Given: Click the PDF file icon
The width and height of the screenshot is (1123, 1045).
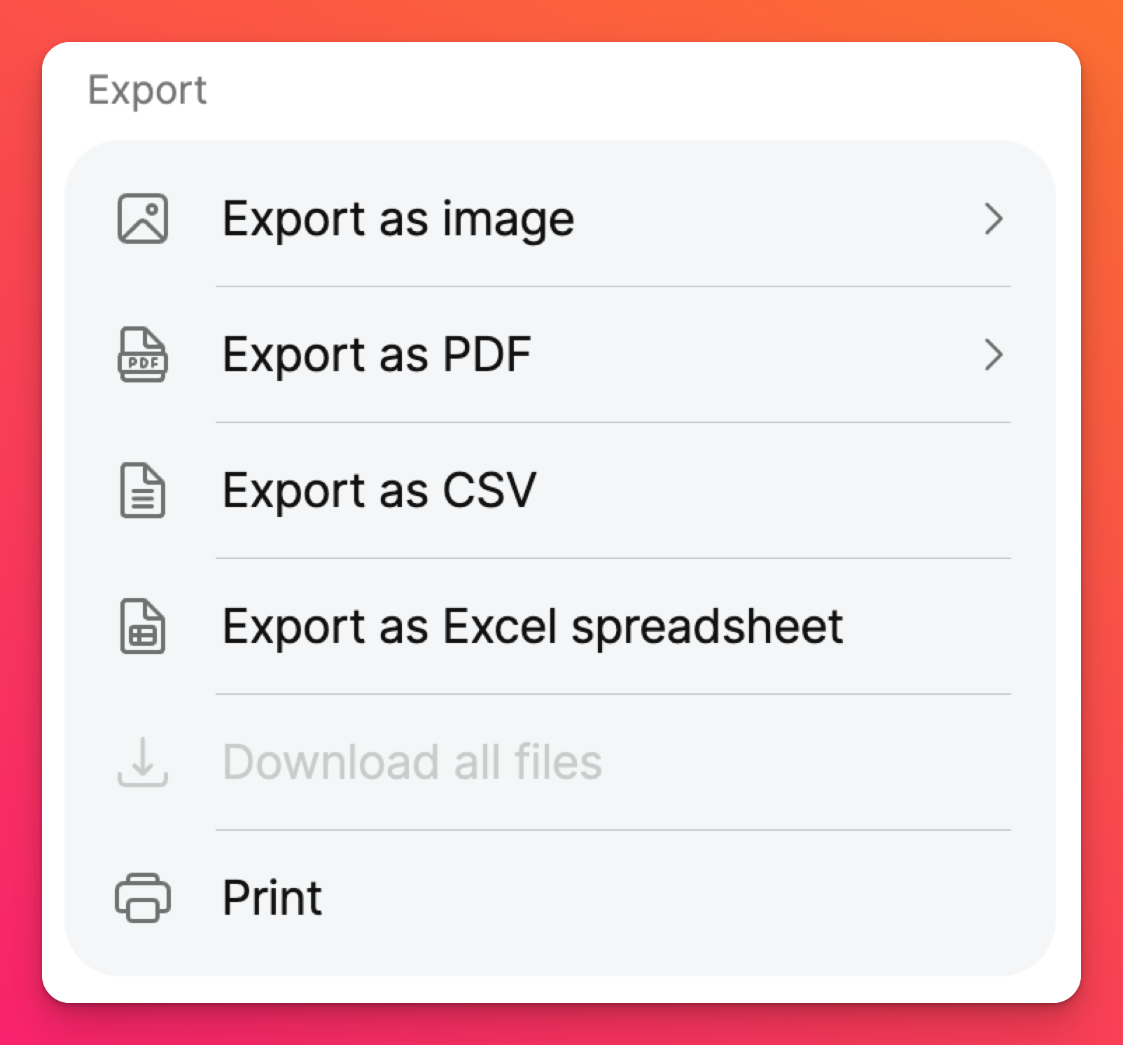Looking at the screenshot, I should click(143, 354).
